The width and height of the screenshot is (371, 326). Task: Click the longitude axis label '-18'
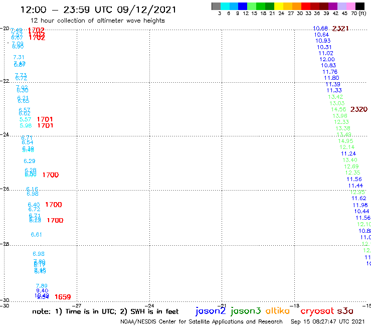pos(295,305)
